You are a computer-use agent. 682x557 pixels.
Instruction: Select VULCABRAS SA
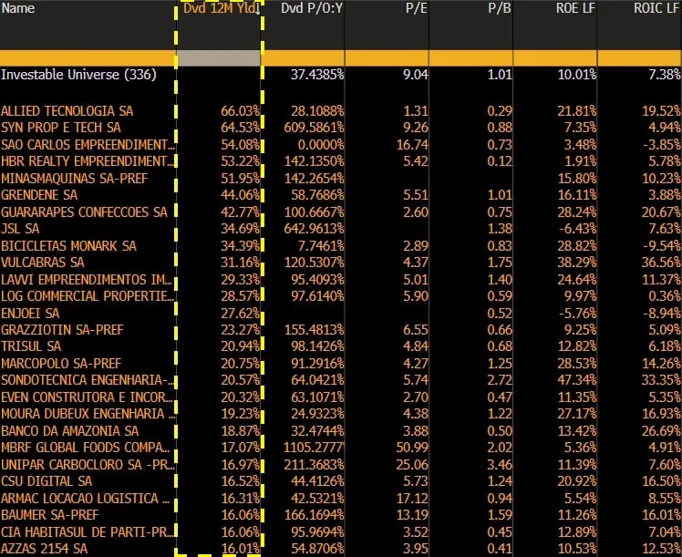[43, 263]
